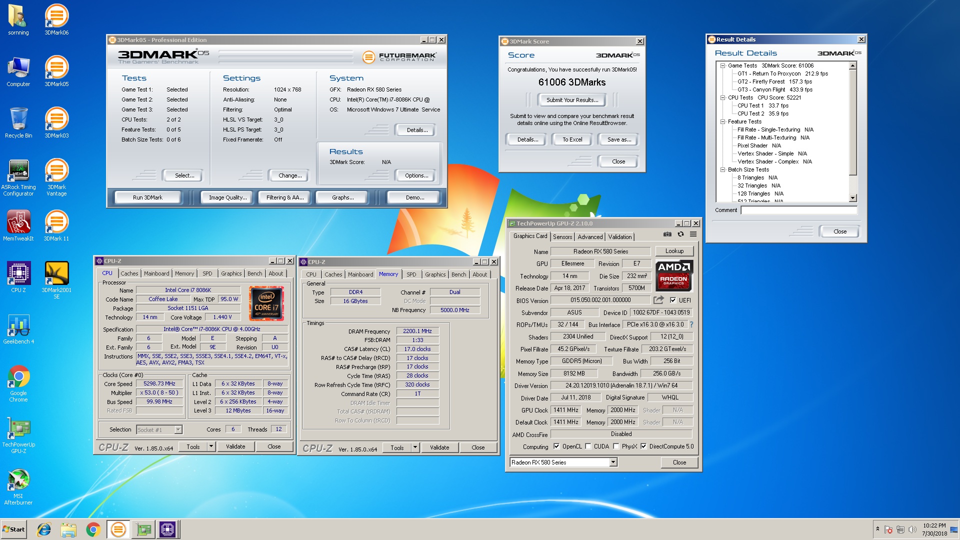Click Validate in CPU-Z Memory window

(439, 447)
